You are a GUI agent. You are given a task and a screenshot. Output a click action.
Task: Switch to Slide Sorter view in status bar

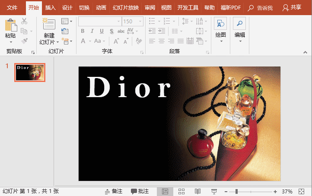point(181,191)
